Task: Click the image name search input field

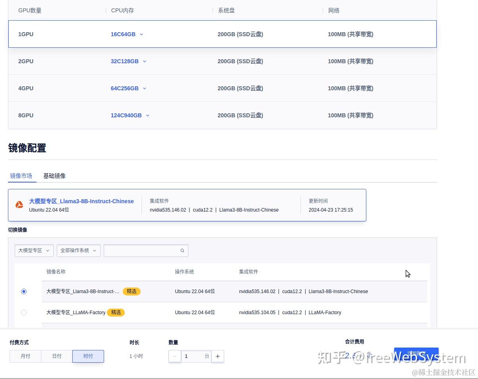Action: 143,251
